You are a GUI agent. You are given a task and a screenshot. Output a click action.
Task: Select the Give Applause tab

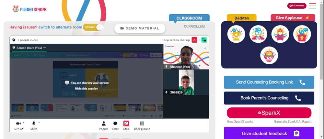[293, 18]
